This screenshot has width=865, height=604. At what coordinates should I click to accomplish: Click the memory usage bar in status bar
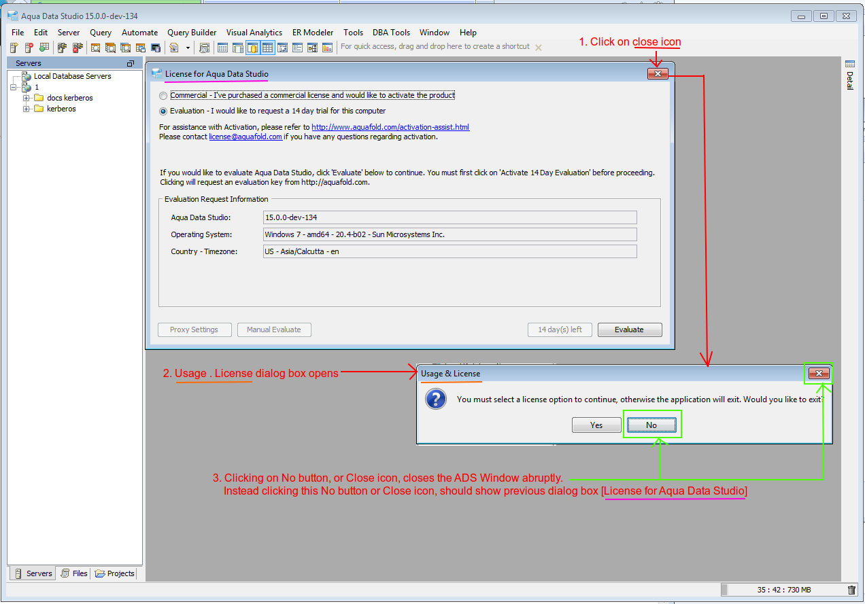coord(782,590)
